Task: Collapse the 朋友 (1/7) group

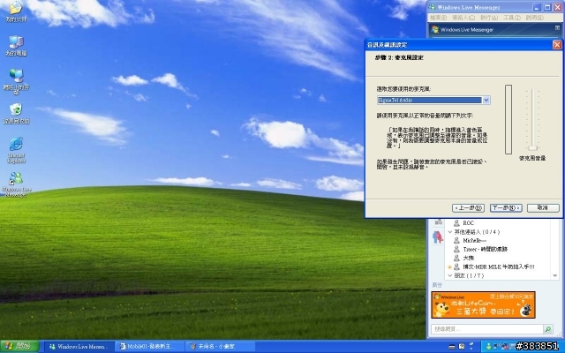Action: point(449,275)
